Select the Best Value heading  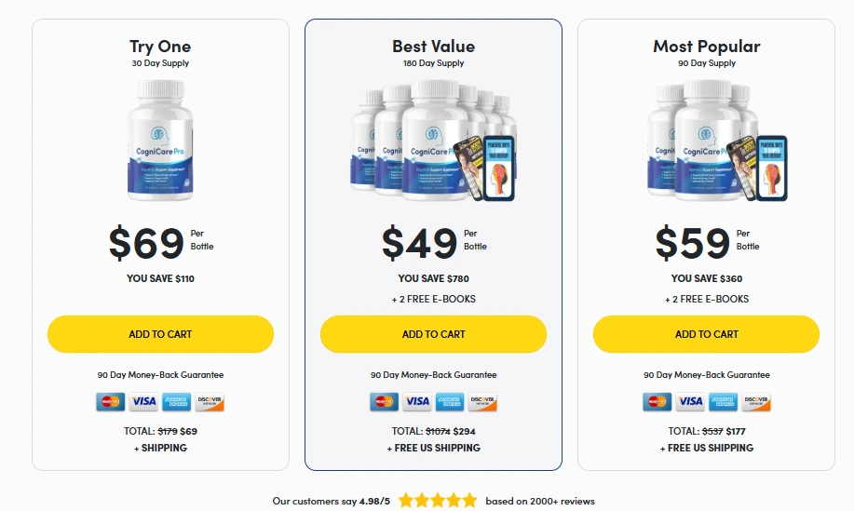pos(433,46)
